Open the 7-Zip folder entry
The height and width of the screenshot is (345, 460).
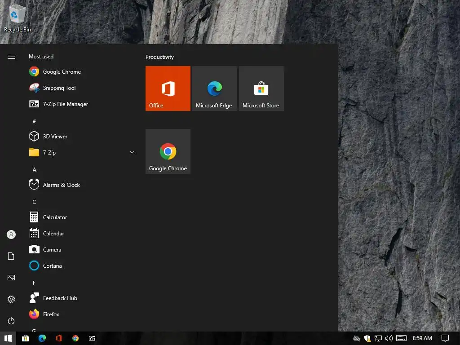pos(82,153)
